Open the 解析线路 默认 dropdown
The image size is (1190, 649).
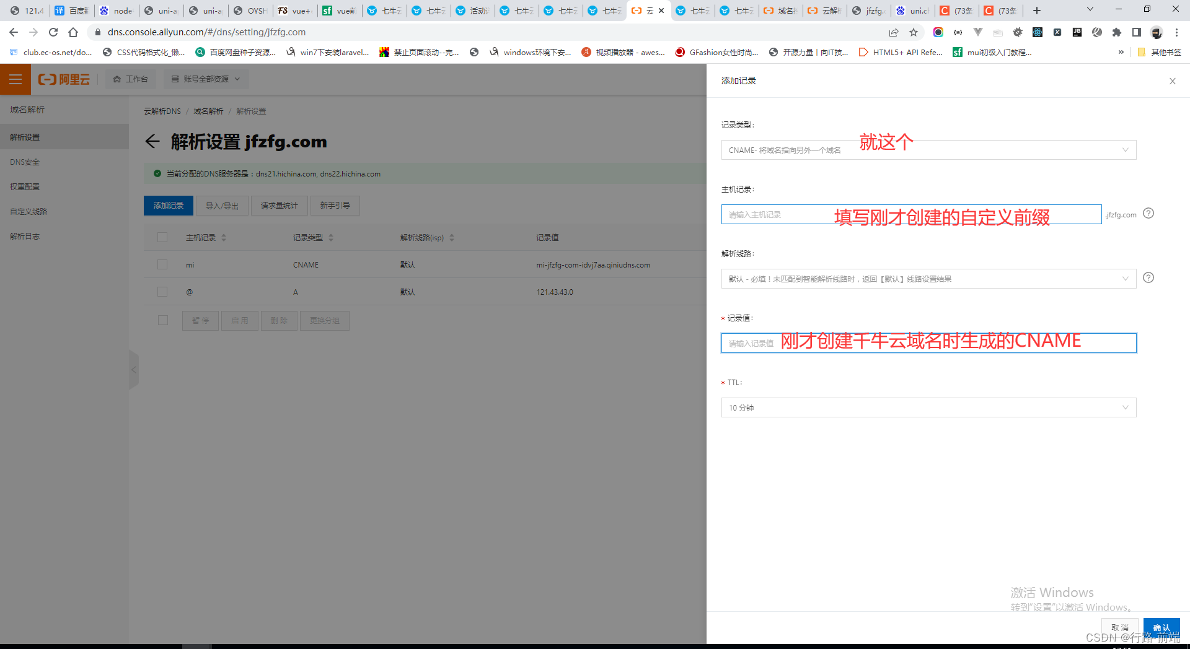(x=928, y=279)
